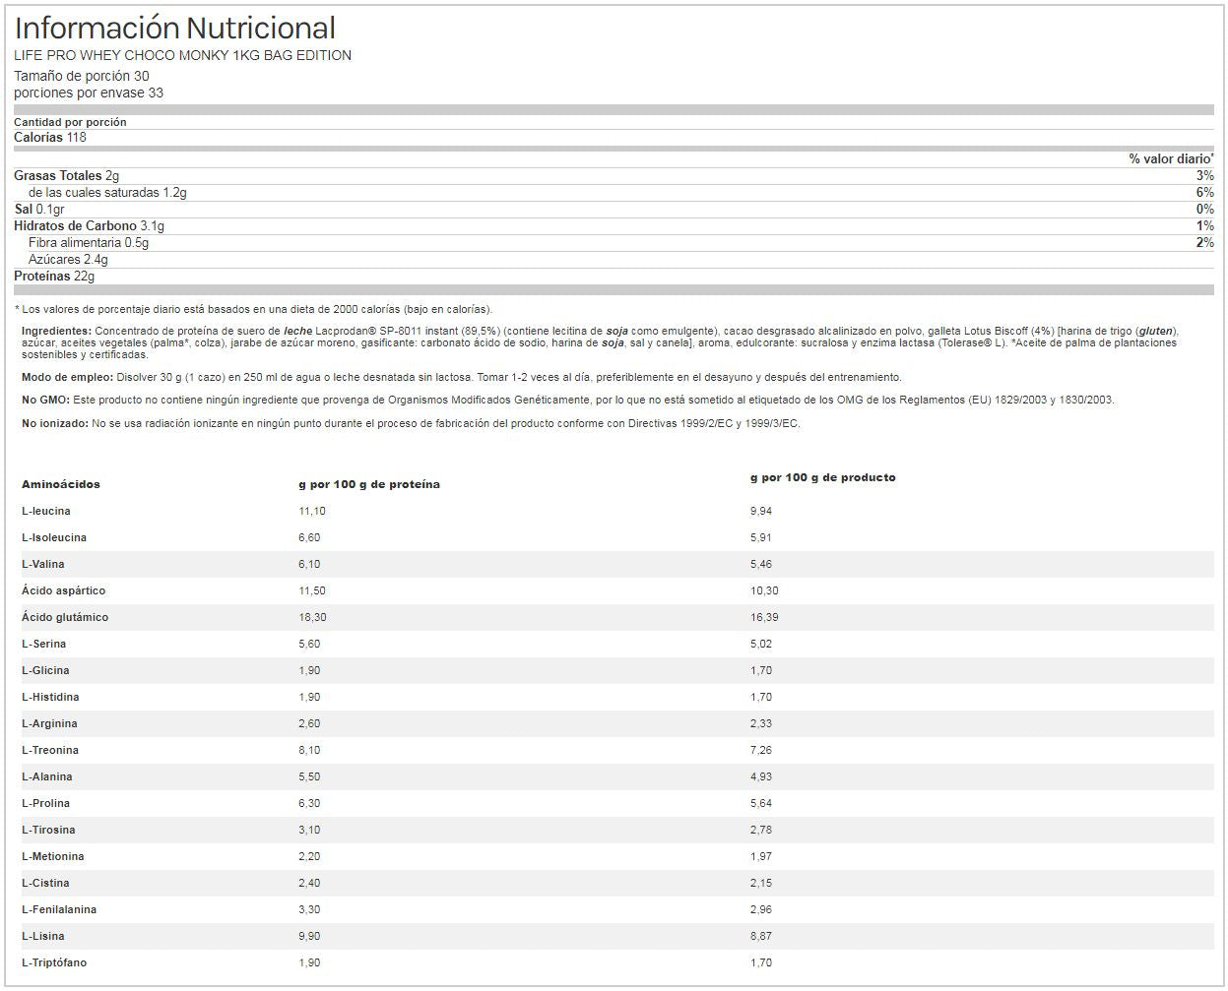1228x991 pixels.
Task: Click 'Azúcares 2.4g' line
Action: click(x=68, y=259)
